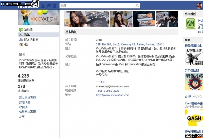The height and width of the screenshot is (138, 203).
Task: Open friend requests icon in header
Action: point(43,6)
